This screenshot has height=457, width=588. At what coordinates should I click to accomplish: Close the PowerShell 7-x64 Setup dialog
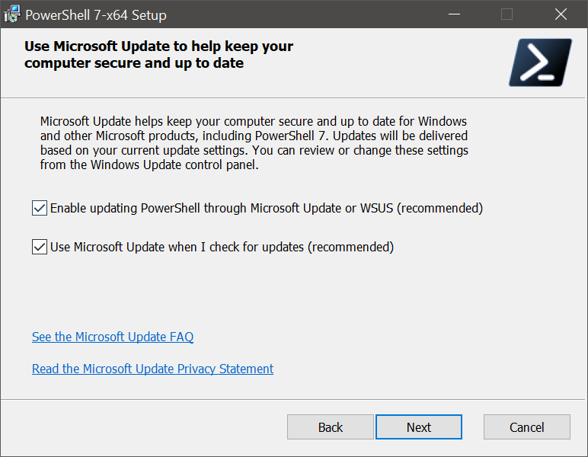click(x=561, y=14)
